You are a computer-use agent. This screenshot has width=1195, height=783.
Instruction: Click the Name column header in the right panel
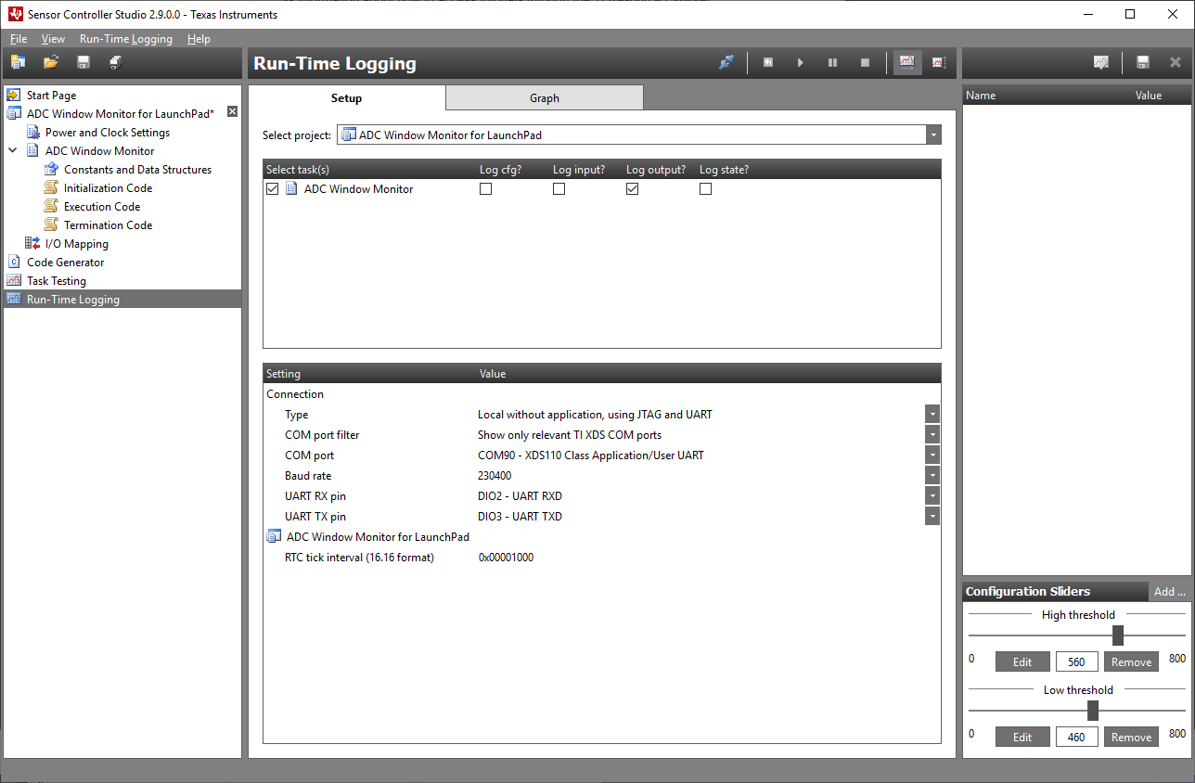pos(981,95)
